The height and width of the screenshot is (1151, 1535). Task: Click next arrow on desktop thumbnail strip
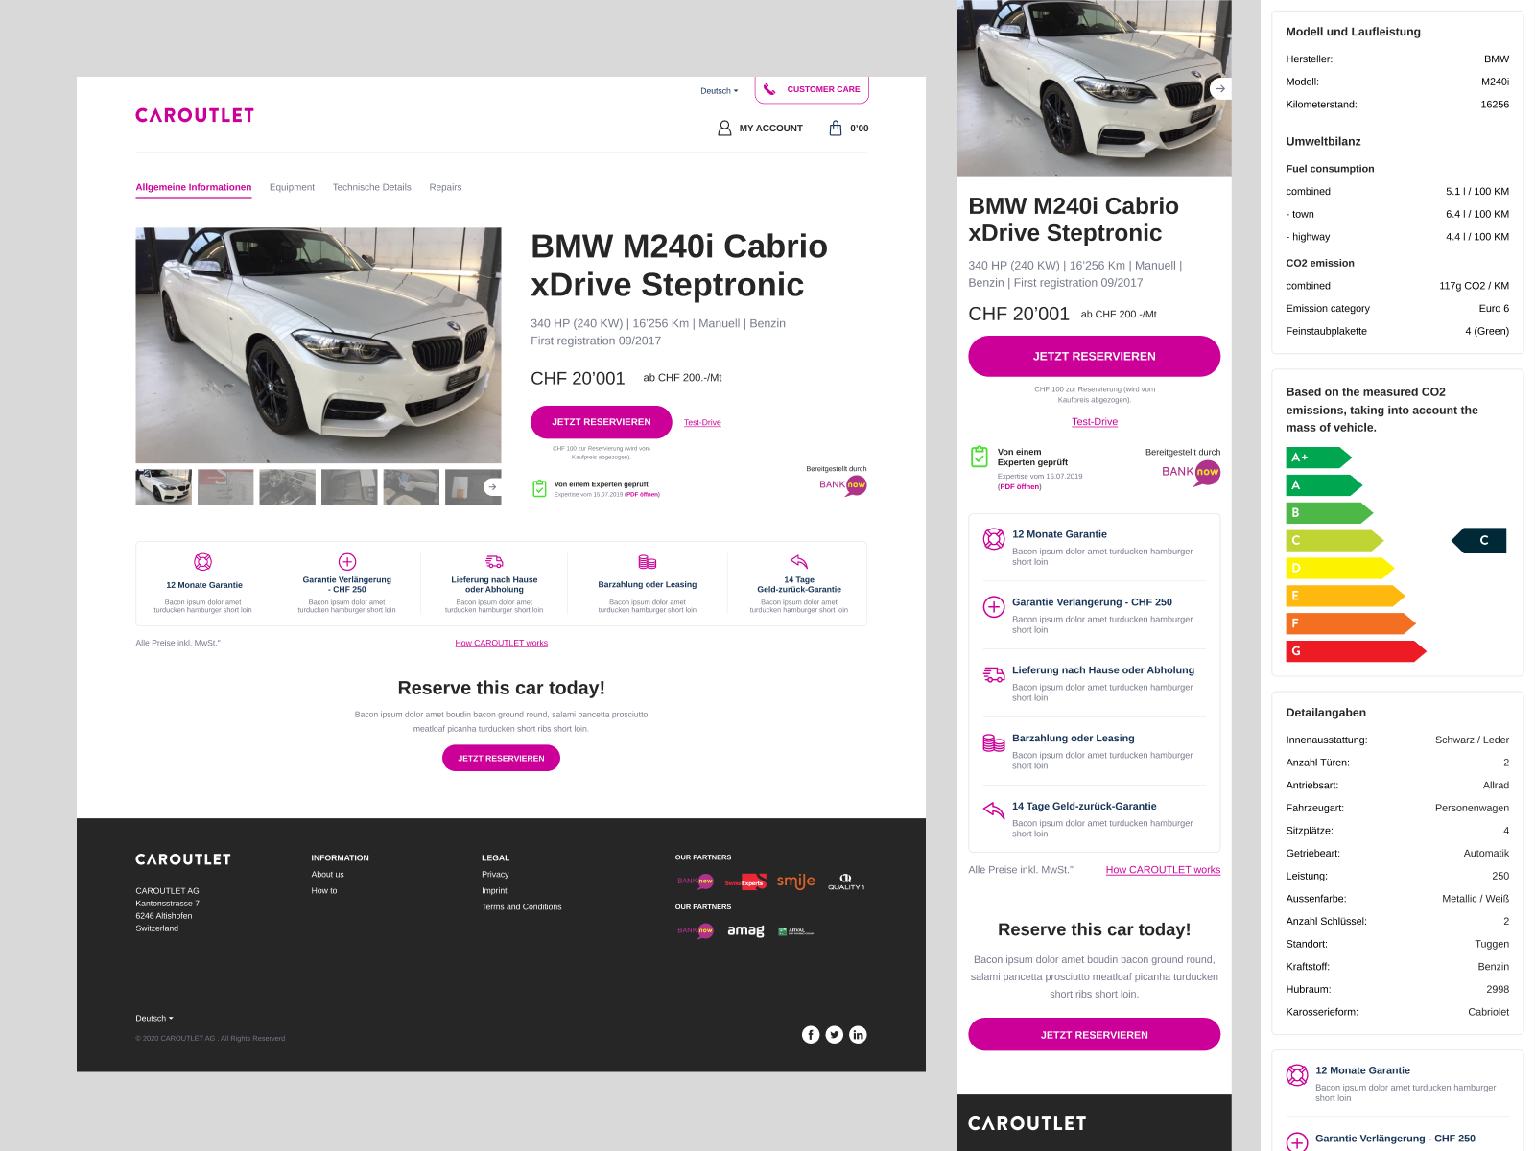(x=492, y=487)
